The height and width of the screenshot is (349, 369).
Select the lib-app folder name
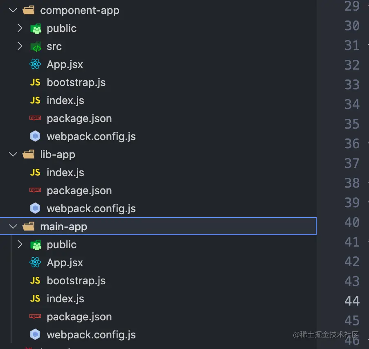click(58, 154)
